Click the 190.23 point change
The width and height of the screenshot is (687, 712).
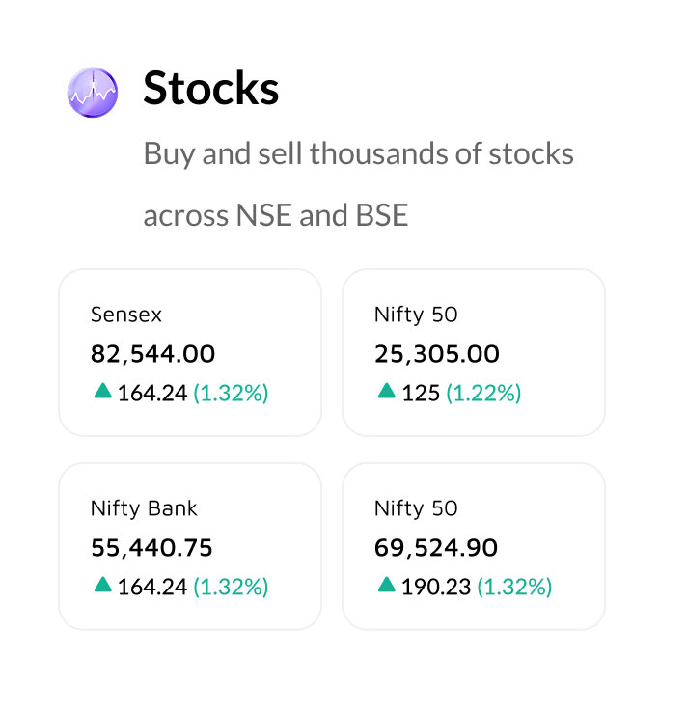[431, 586]
